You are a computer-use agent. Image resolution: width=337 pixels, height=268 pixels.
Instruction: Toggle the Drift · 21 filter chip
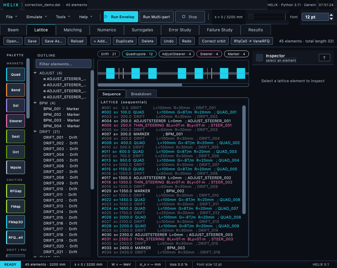click(109, 54)
